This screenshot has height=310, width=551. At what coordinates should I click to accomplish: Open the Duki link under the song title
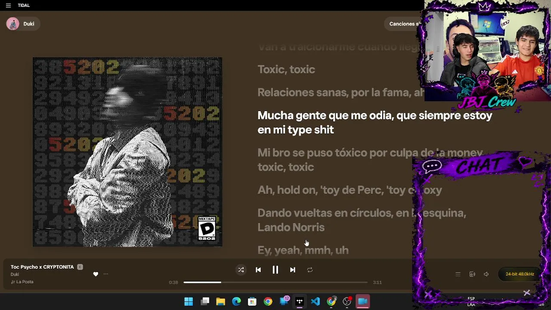[15, 274]
